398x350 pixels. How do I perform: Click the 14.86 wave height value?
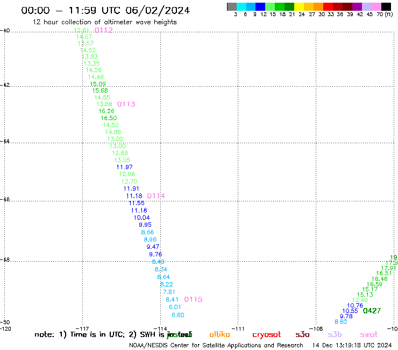tap(113, 132)
